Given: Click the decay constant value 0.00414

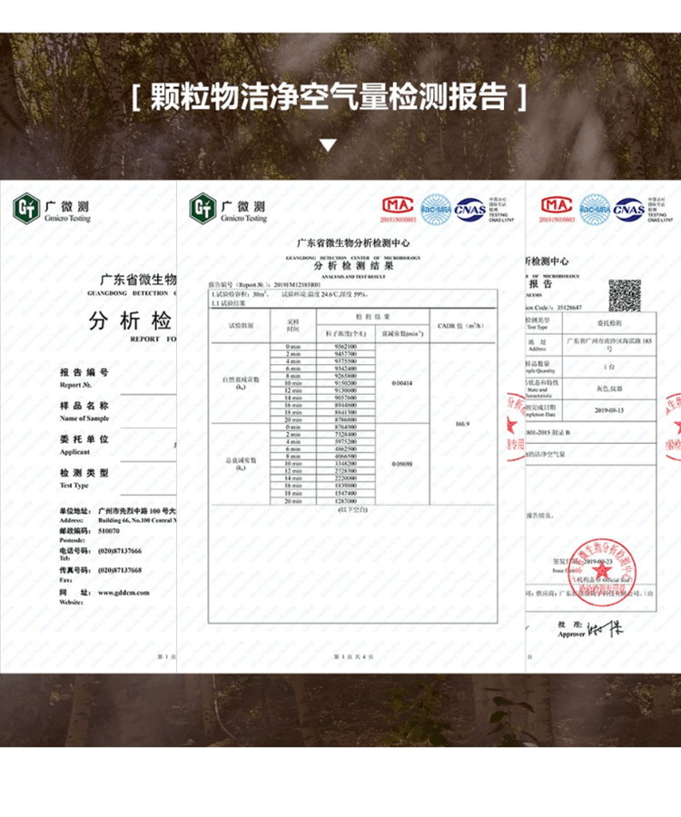Looking at the screenshot, I should click(401, 383).
